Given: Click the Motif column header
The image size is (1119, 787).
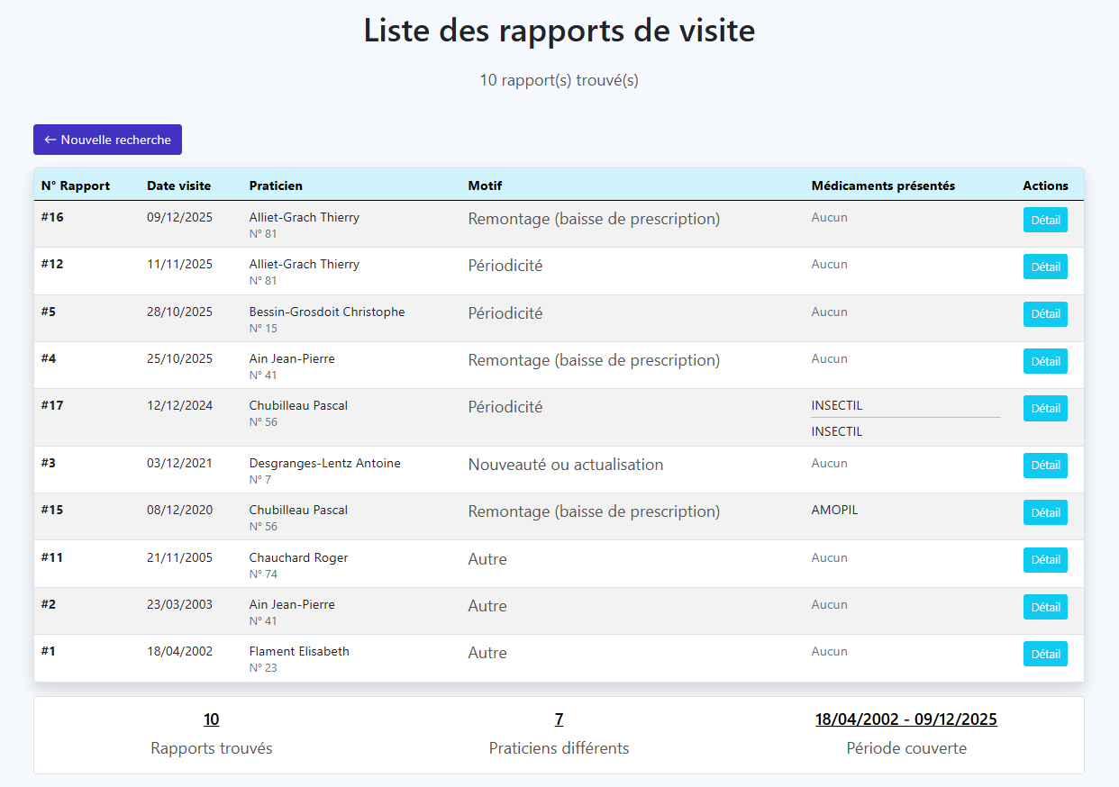Looking at the screenshot, I should coord(485,185).
